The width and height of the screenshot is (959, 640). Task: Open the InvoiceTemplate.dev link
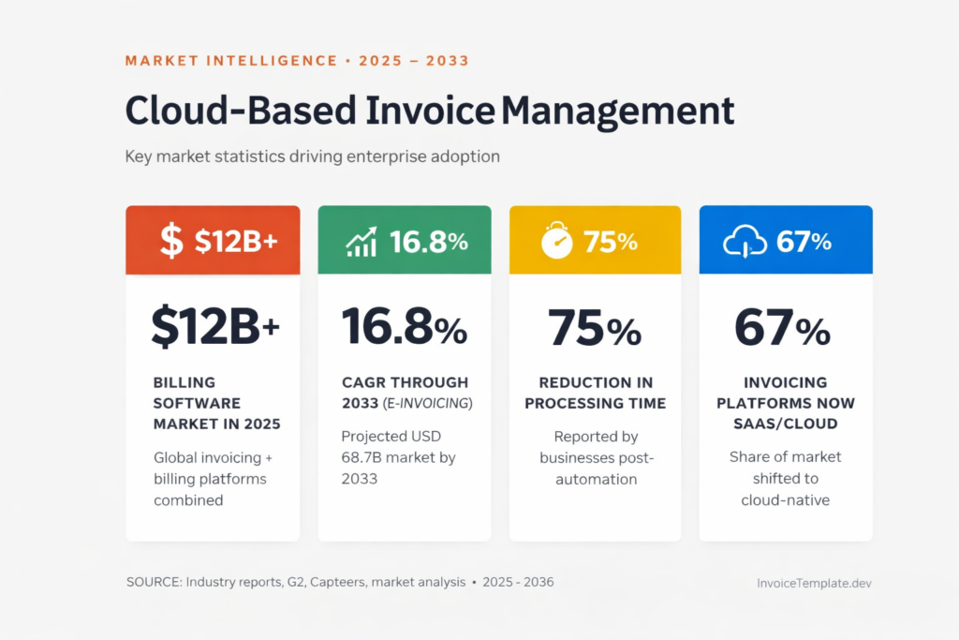tap(814, 583)
